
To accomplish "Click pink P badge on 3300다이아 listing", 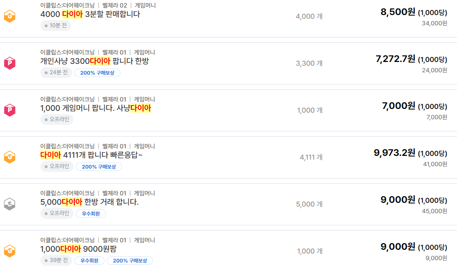I will [x=9, y=63].
